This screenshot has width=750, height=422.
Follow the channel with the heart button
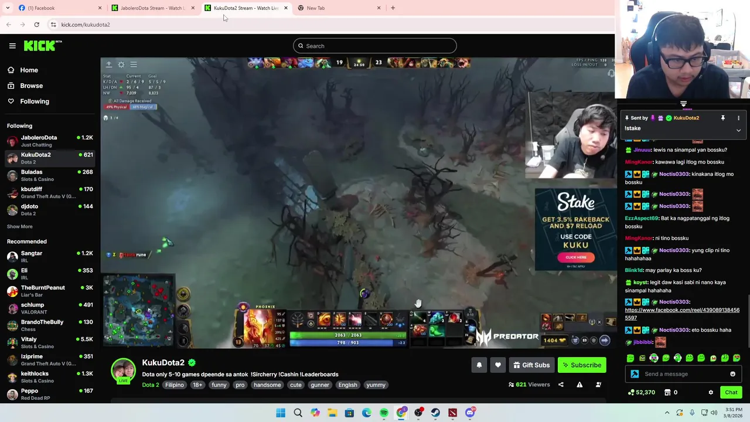click(498, 365)
